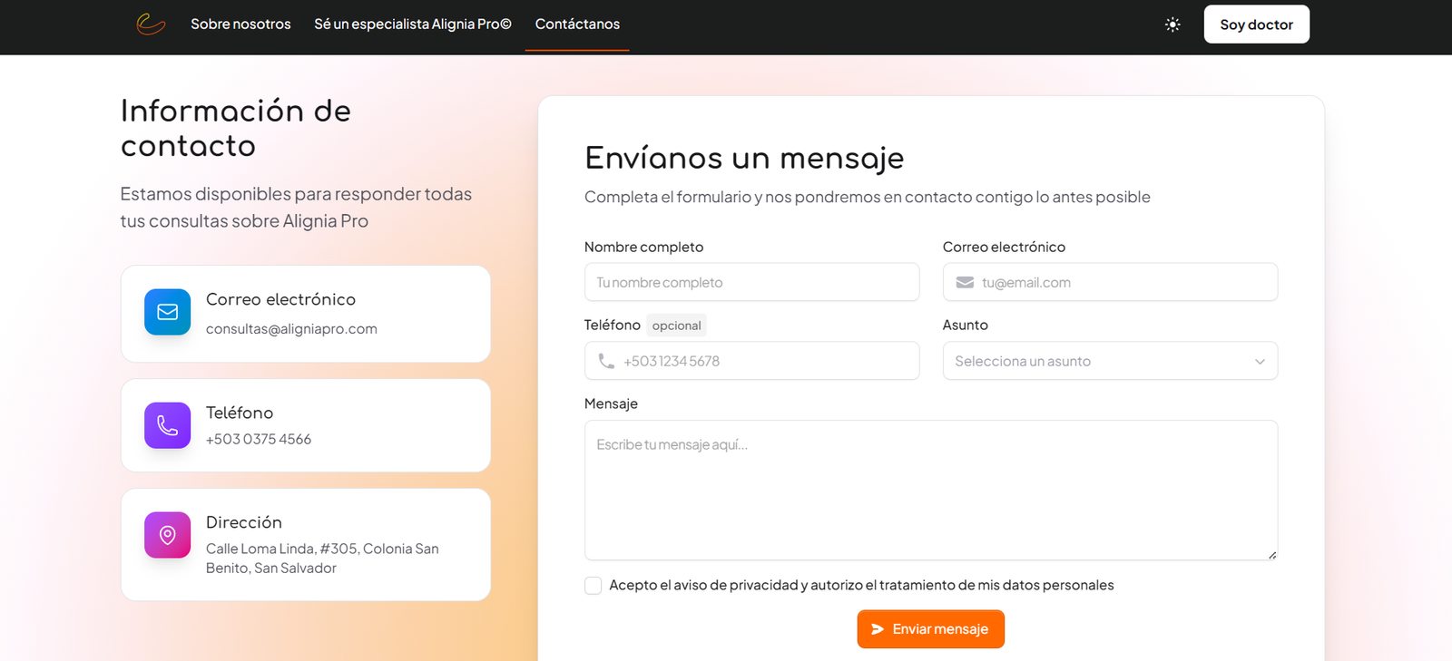Click the Correo electrónico card title
Viewport: 1452px width, 661px height.
pyautogui.click(x=280, y=299)
